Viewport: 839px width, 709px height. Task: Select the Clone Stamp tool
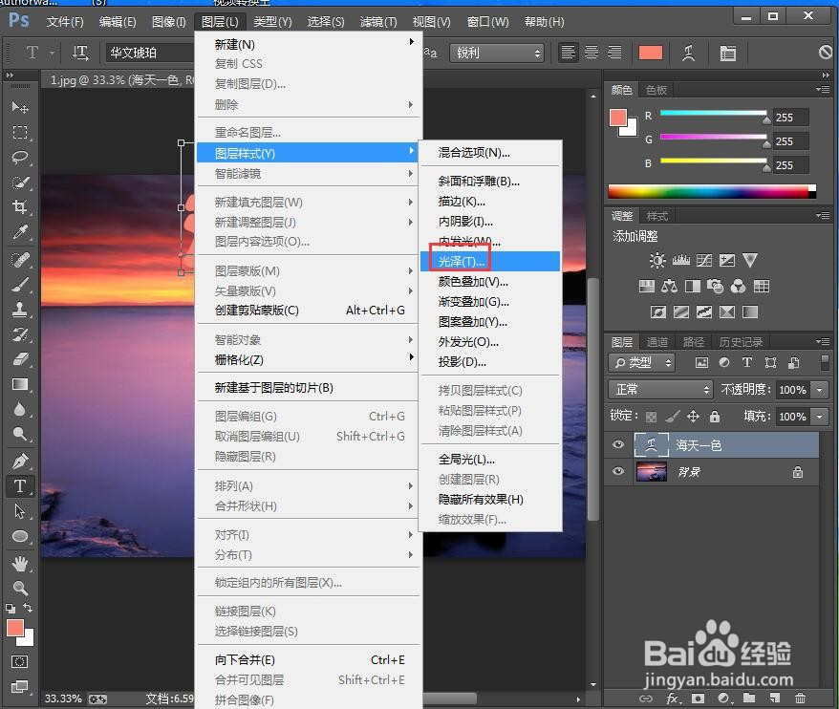tap(20, 310)
